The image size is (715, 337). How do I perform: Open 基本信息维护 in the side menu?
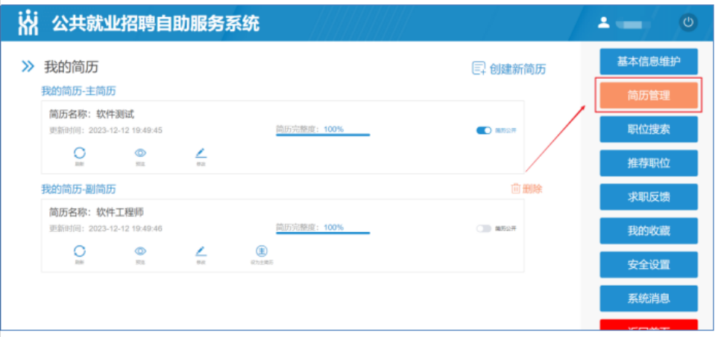[x=648, y=61]
